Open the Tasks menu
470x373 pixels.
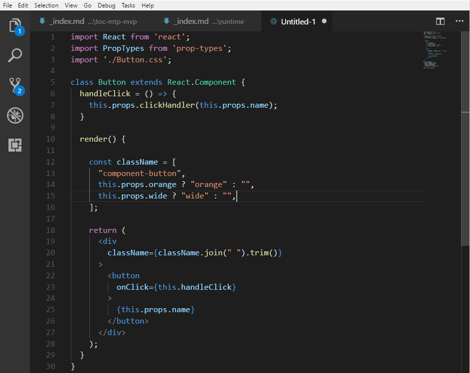pos(128,5)
